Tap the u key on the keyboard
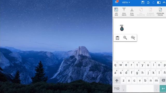Image resolution: width=166 pixels, height=93 pixels. [x=148, y=65]
